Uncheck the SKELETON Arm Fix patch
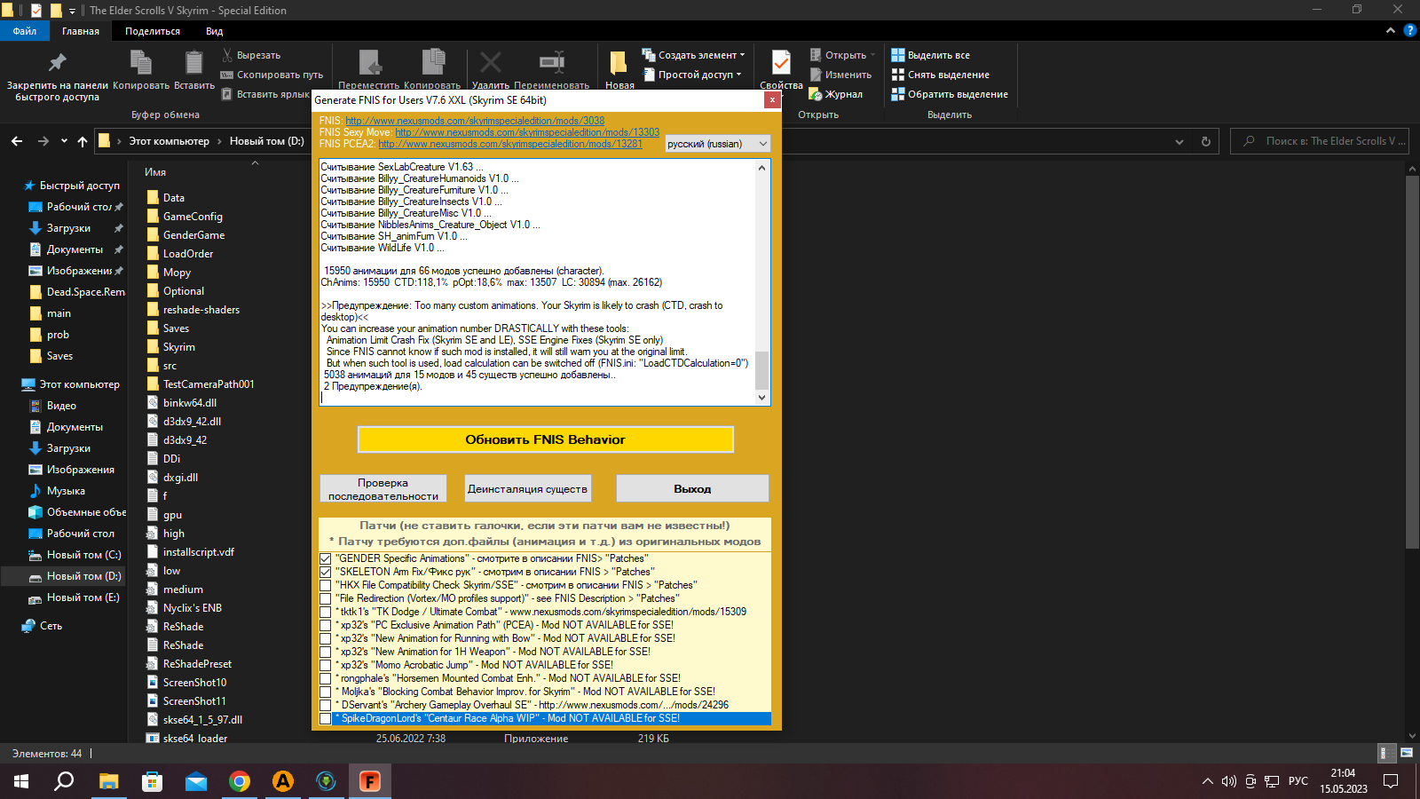1420x799 pixels. click(x=326, y=573)
